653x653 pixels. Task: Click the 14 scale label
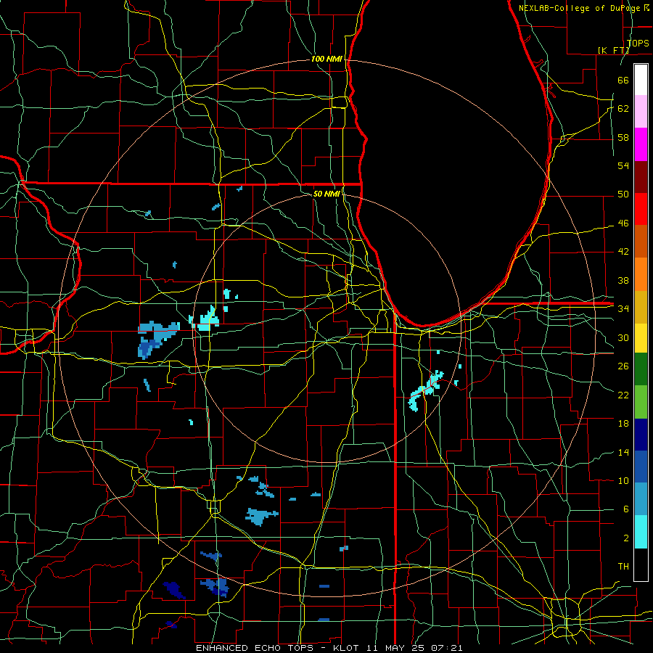623,453
